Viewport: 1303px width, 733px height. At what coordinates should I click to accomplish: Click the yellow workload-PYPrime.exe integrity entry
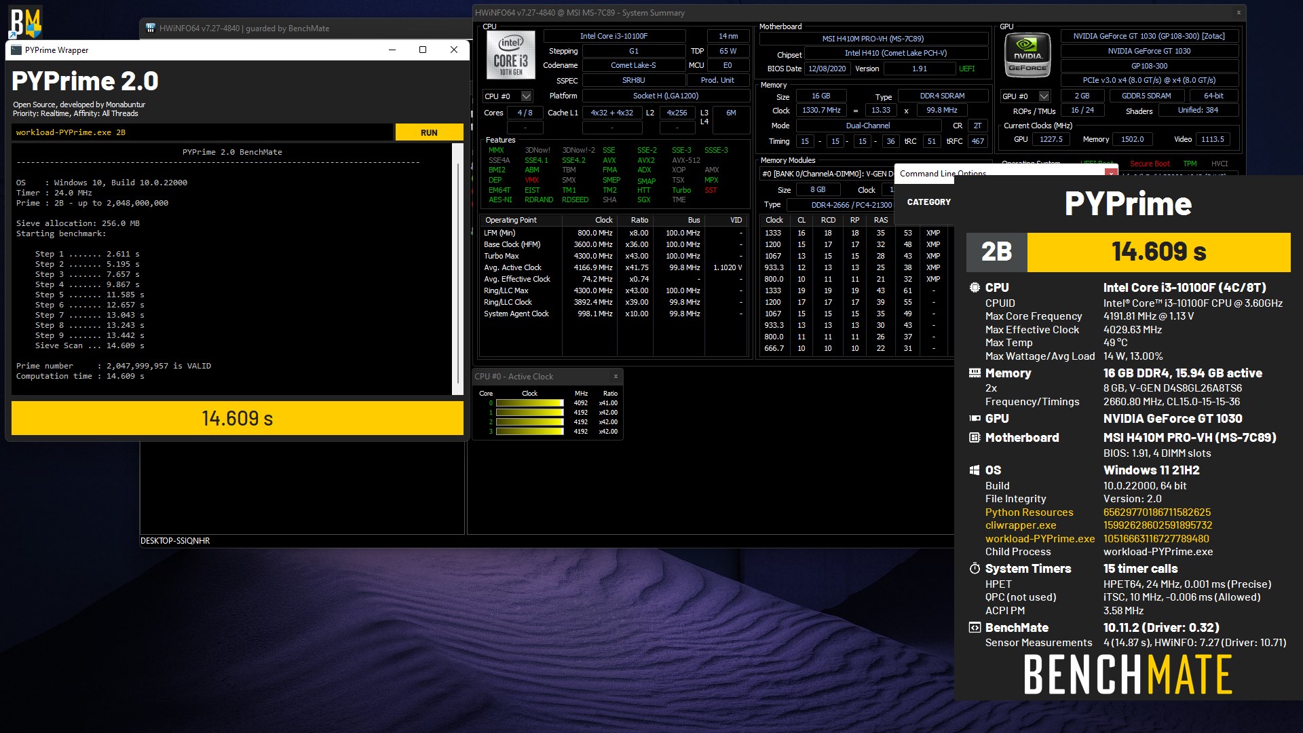[x=1040, y=539]
